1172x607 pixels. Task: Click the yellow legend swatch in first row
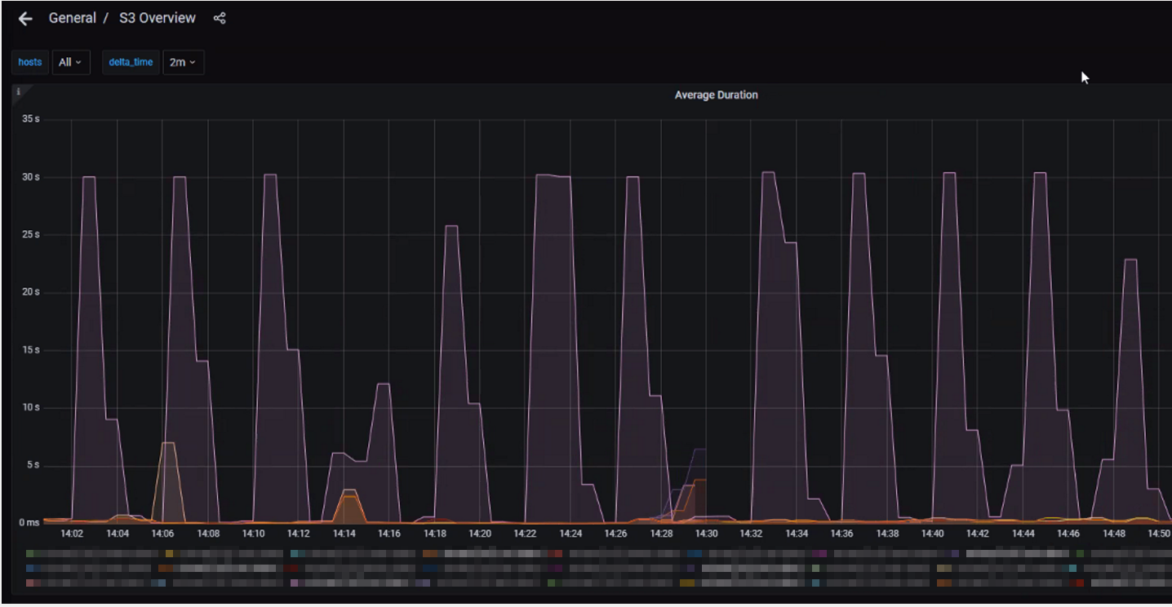169,553
